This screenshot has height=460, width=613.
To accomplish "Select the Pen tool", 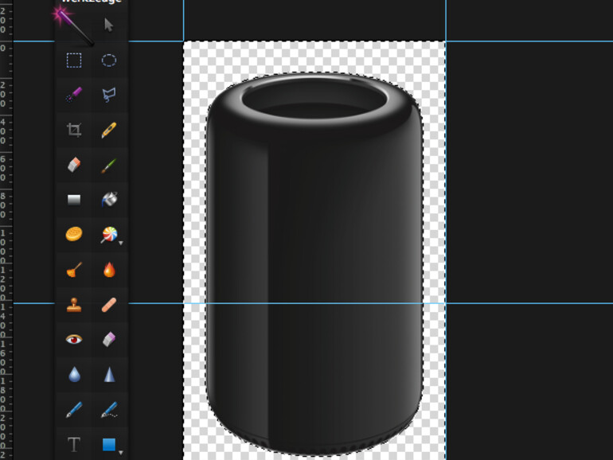I will [x=74, y=410].
